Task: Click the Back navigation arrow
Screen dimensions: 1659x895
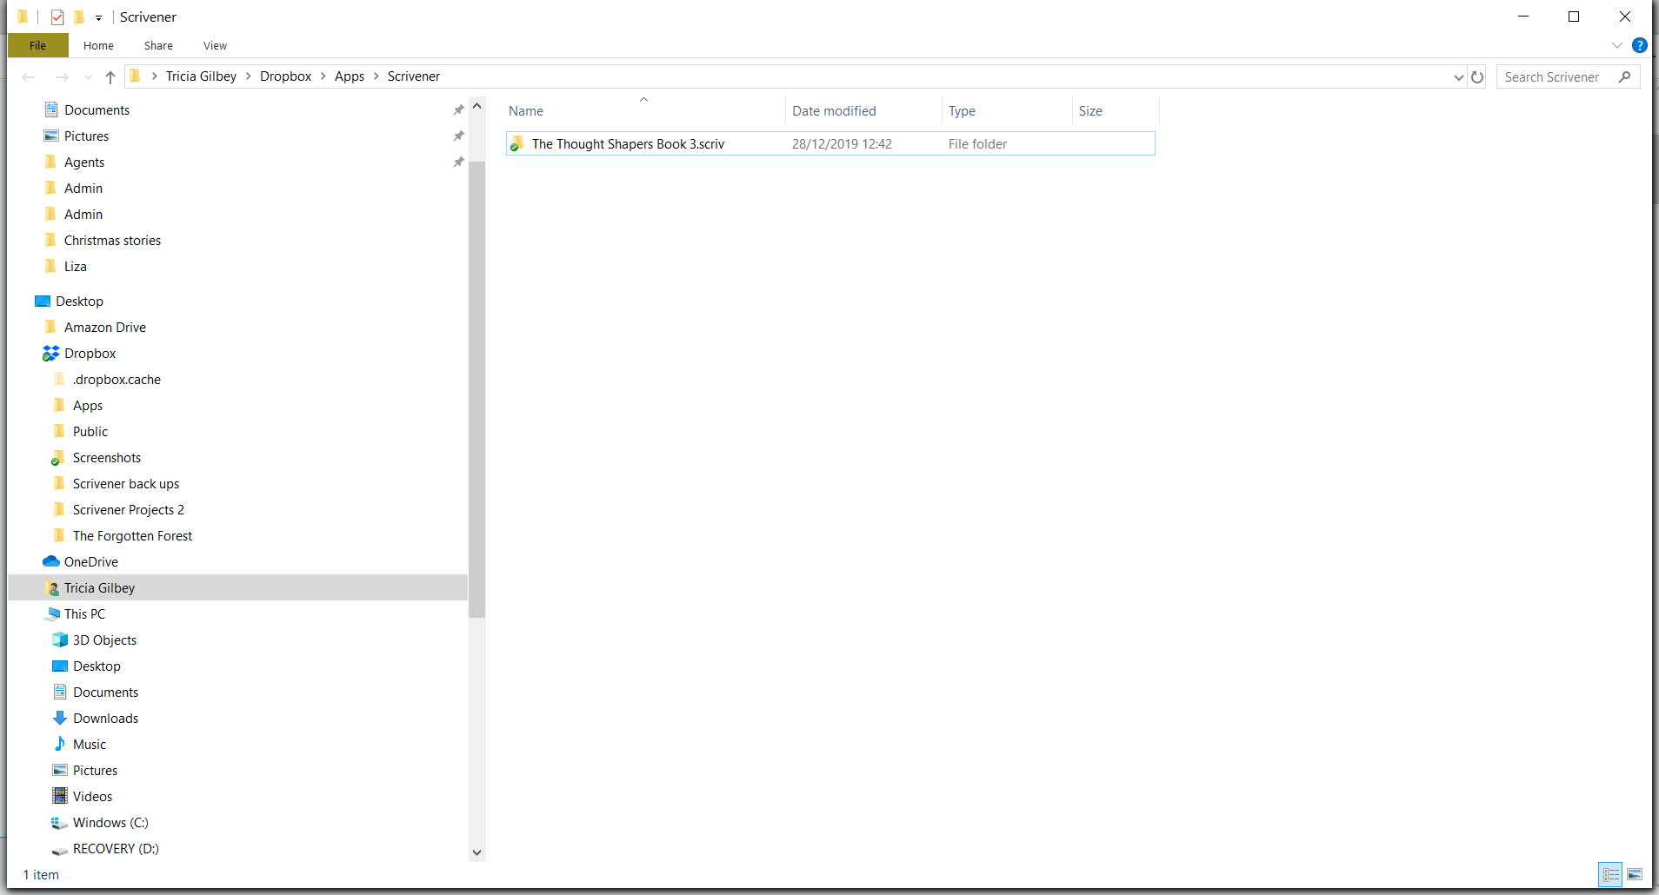Action: point(29,77)
